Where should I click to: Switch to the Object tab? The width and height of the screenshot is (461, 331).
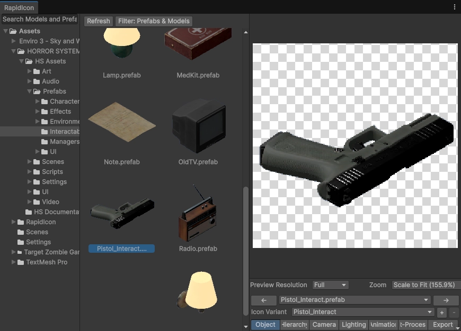[x=265, y=325]
